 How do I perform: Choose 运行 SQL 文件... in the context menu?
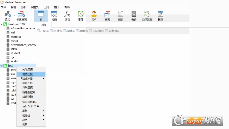coord(31,106)
